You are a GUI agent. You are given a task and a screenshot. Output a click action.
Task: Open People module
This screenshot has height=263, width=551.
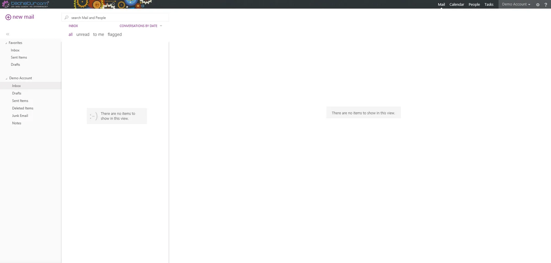click(474, 4)
